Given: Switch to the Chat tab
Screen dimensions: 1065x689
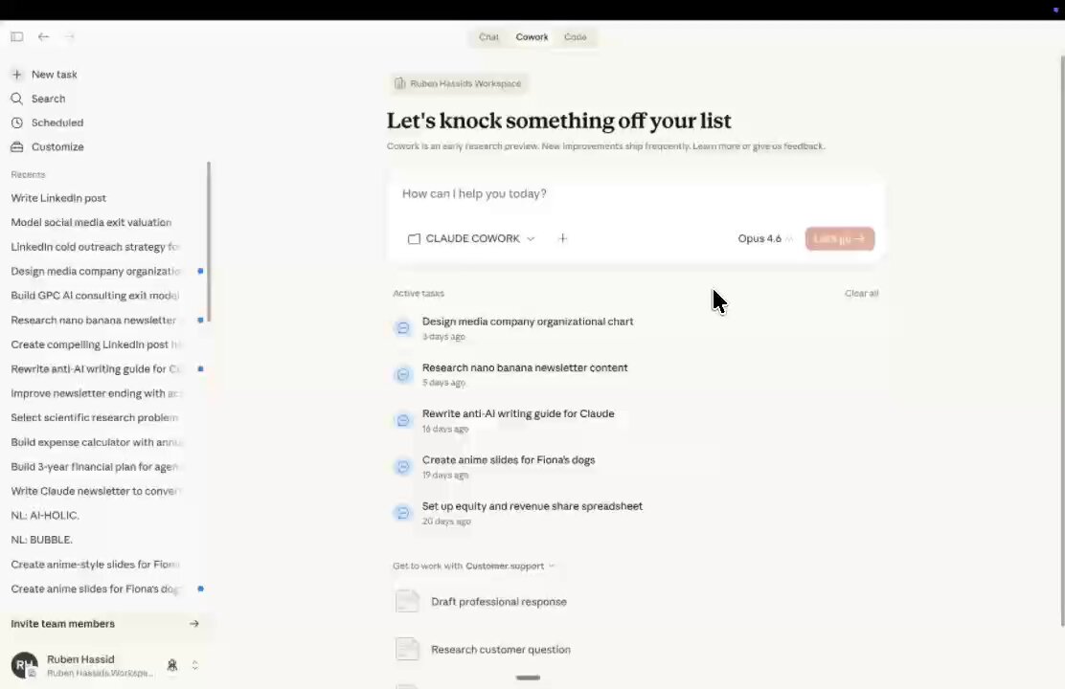Looking at the screenshot, I should click(488, 36).
